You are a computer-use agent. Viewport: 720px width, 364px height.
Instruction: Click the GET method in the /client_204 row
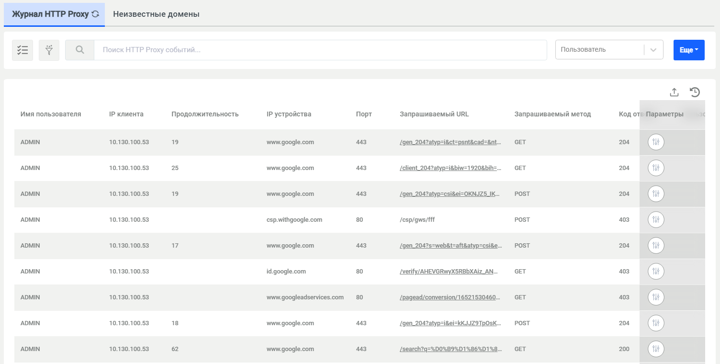point(520,168)
